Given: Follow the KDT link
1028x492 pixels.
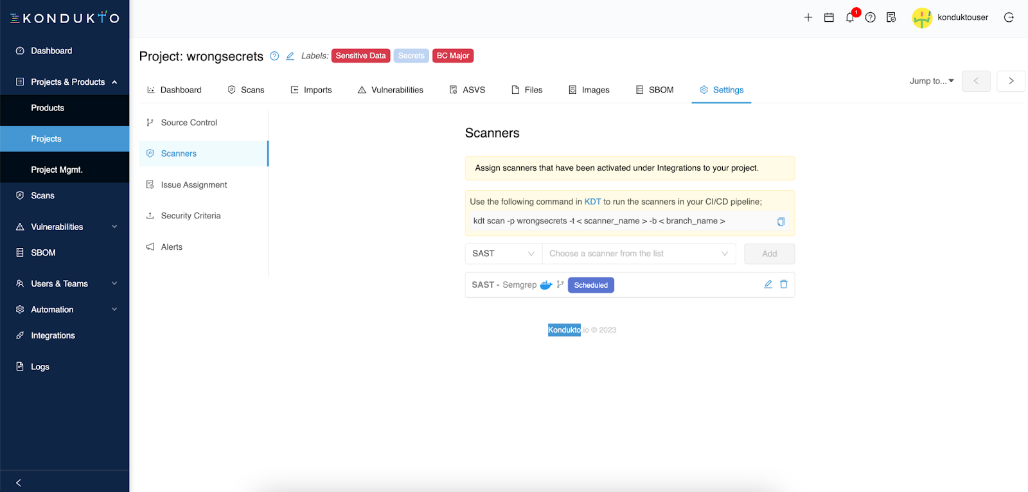Looking at the screenshot, I should tap(592, 202).
